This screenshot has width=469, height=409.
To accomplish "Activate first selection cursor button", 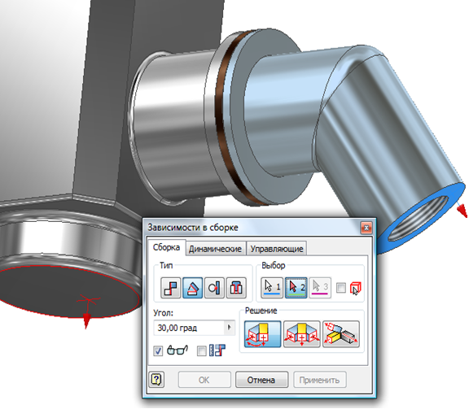I will [272, 287].
